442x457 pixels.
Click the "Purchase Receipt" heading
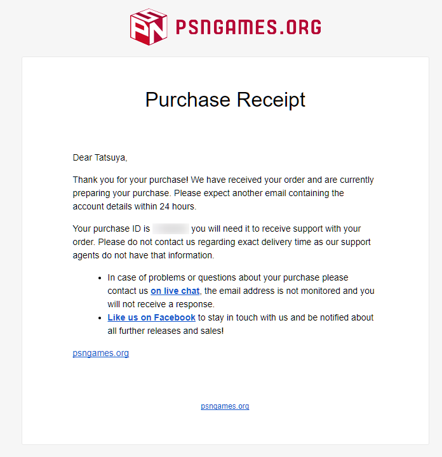coord(225,100)
